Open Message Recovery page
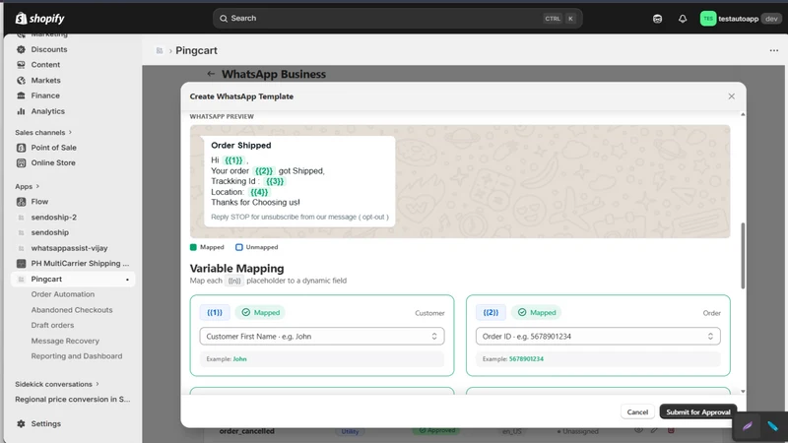 coord(65,341)
